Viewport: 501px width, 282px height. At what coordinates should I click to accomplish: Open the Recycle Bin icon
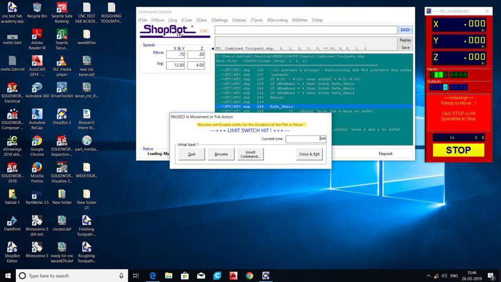37,10
